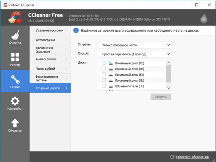Open Дополнения браузеров tool
Image resolution: width=216 pixels, height=162 pixels.
(x=50, y=49)
